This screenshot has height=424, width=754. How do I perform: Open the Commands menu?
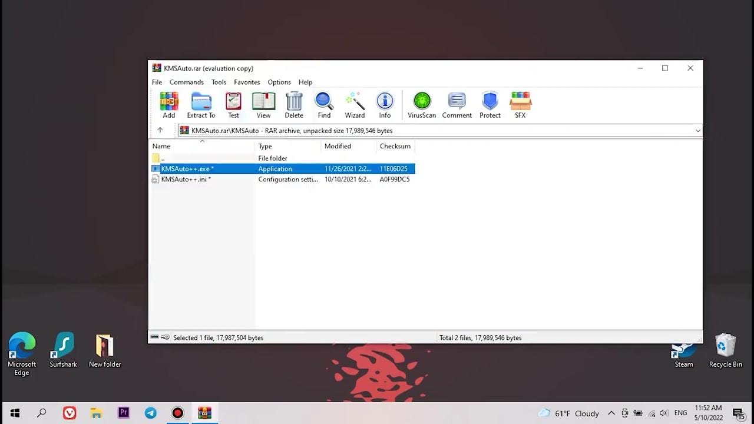click(187, 82)
